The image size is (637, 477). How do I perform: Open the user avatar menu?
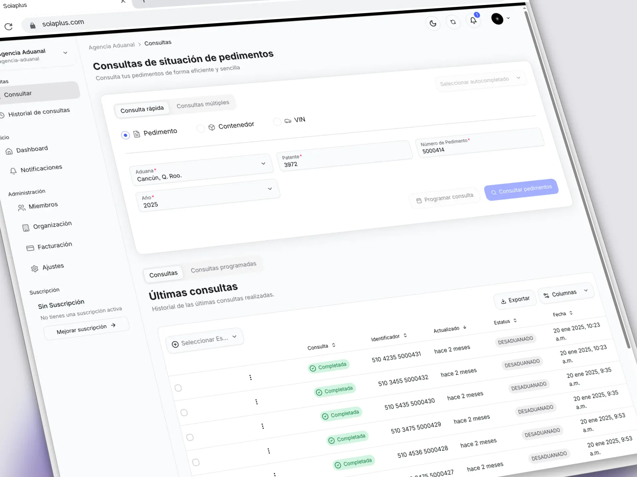(497, 19)
